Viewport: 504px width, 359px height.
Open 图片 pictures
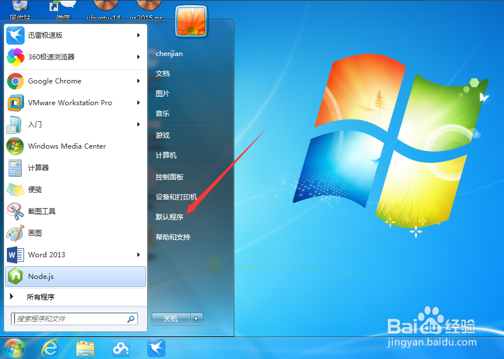pyautogui.click(x=163, y=94)
